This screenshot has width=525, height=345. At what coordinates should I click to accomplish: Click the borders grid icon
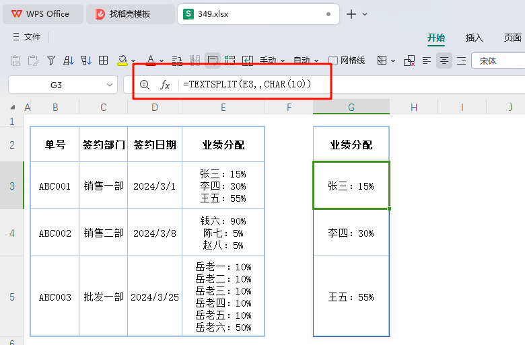[x=382, y=61]
